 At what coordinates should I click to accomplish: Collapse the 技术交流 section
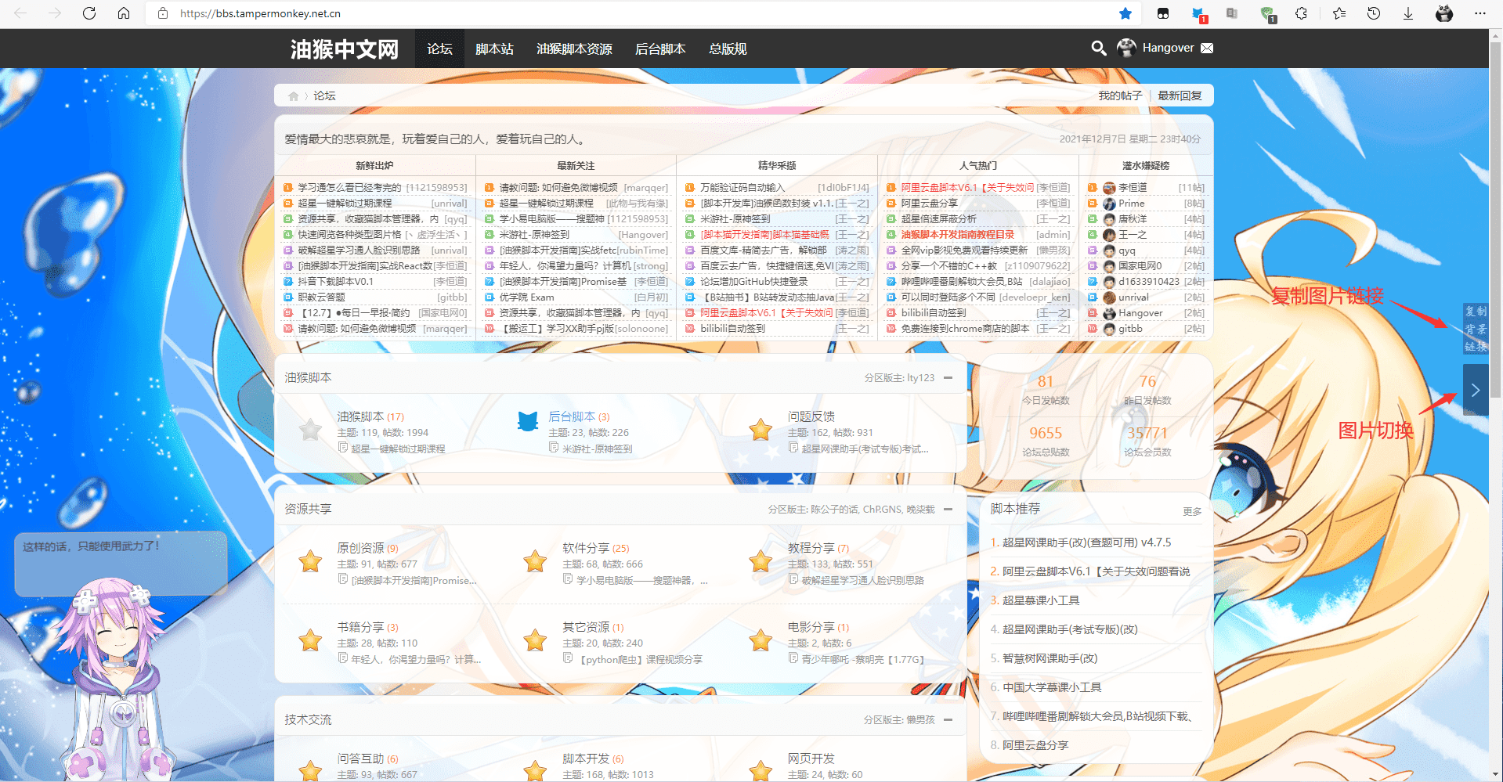[948, 719]
